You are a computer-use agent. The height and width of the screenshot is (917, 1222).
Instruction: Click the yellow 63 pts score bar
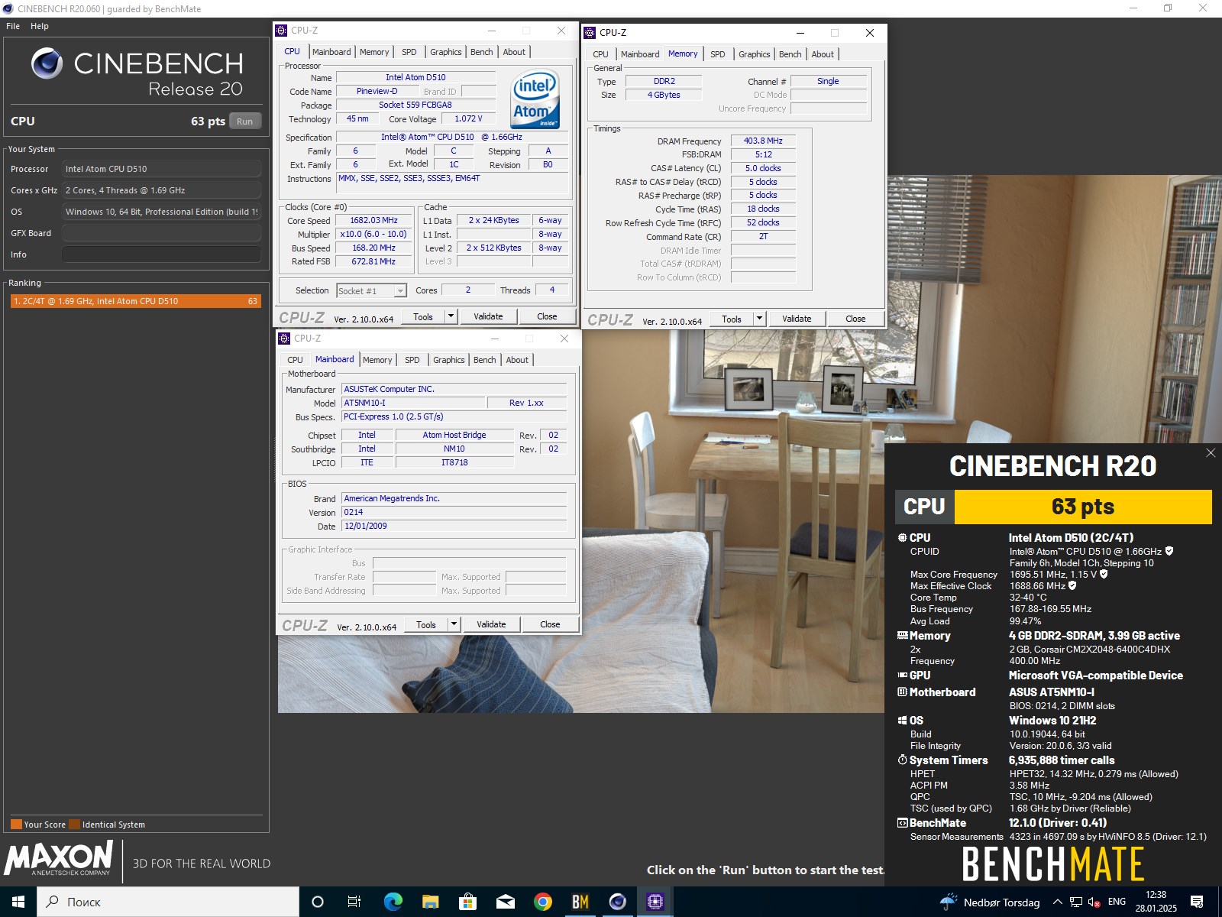click(x=1083, y=507)
